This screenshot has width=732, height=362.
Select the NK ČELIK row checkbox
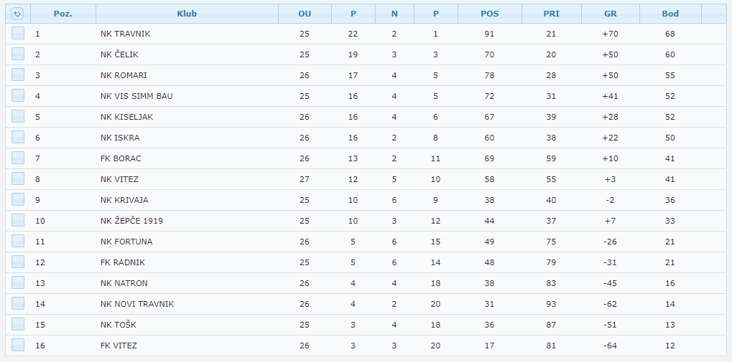pyautogui.click(x=18, y=54)
